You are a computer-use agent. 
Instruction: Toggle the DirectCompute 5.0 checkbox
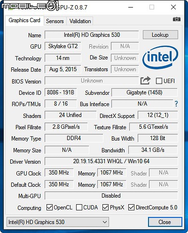131,207
